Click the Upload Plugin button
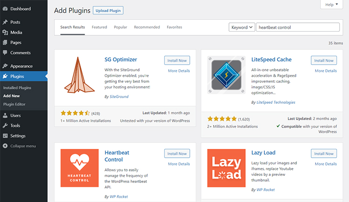 click(x=108, y=10)
